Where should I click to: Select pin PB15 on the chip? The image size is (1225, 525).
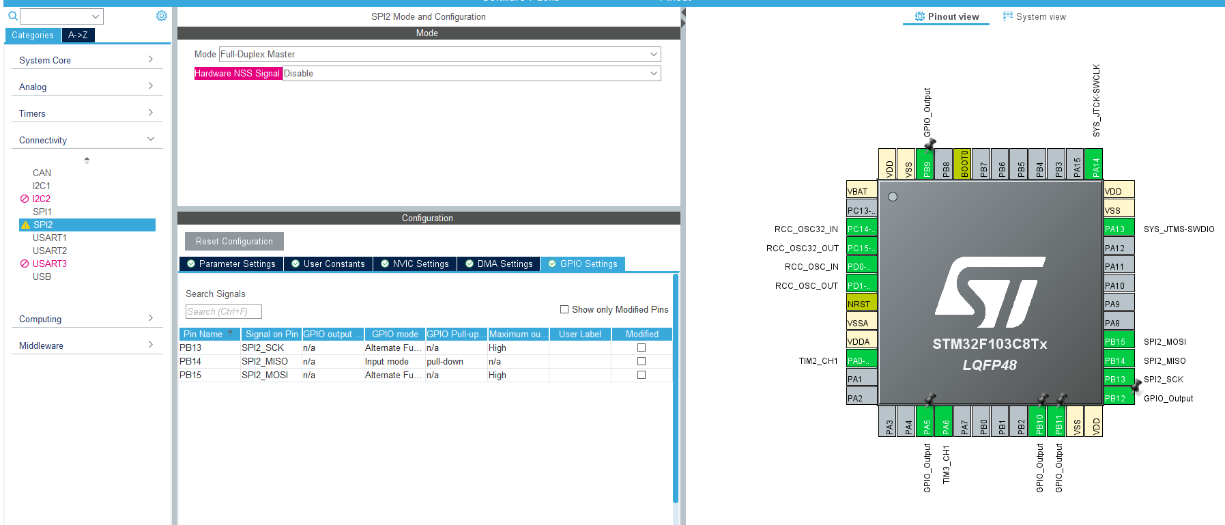(1119, 341)
